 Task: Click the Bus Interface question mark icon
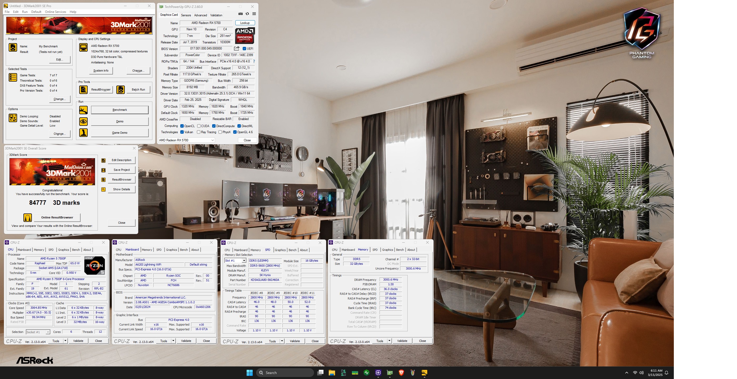coord(254,62)
